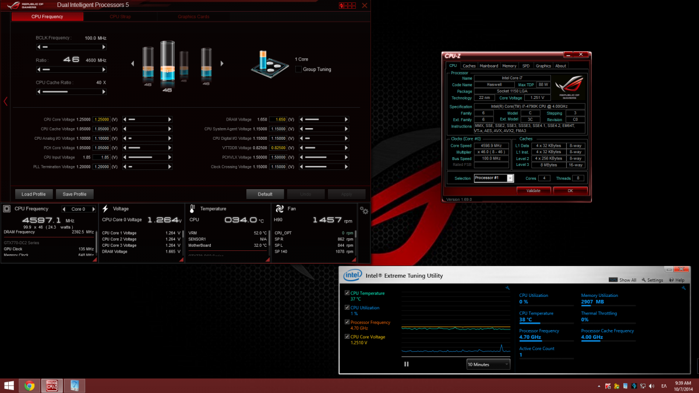Open the 10 Minutes time range dropdown
Viewport: 699px width, 393px height.
488,364
